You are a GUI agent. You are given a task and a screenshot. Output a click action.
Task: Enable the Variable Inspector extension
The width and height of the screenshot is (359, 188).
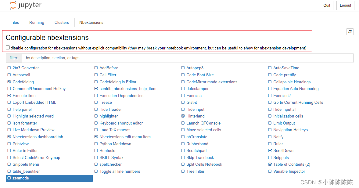(x=270, y=171)
